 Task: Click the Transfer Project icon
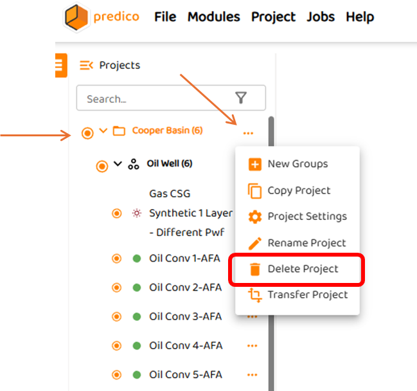coord(255,295)
